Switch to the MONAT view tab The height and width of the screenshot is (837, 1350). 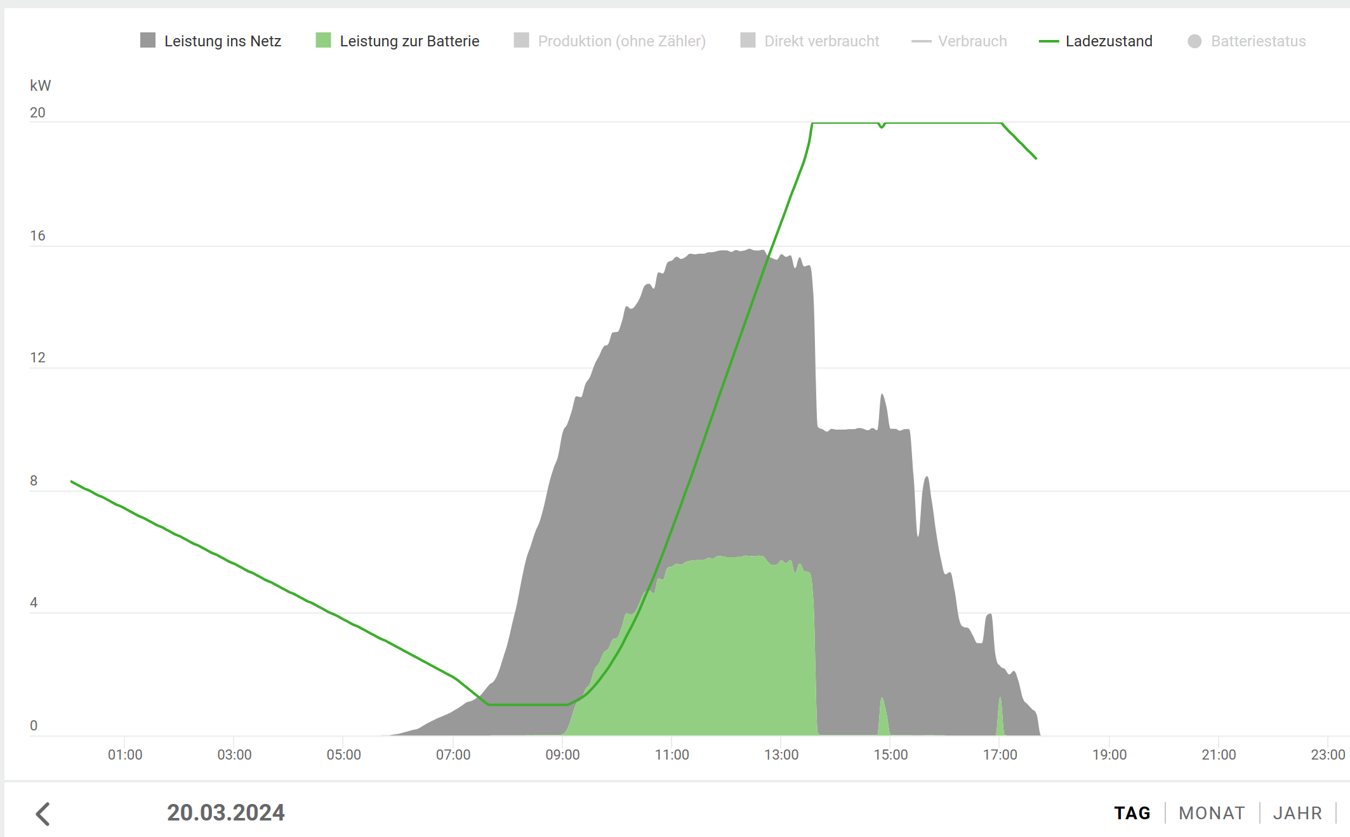[x=1212, y=813]
